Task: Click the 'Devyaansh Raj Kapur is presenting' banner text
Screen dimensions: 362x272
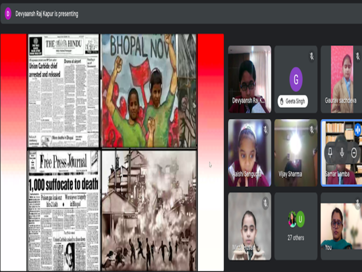Action: (47, 14)
